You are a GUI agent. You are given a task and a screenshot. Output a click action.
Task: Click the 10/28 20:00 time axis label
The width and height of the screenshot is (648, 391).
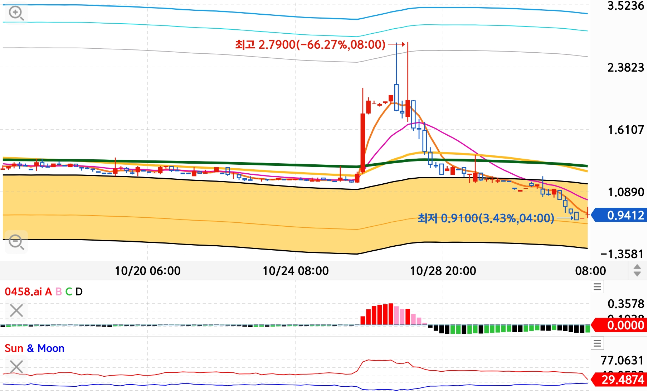[443, 271]
